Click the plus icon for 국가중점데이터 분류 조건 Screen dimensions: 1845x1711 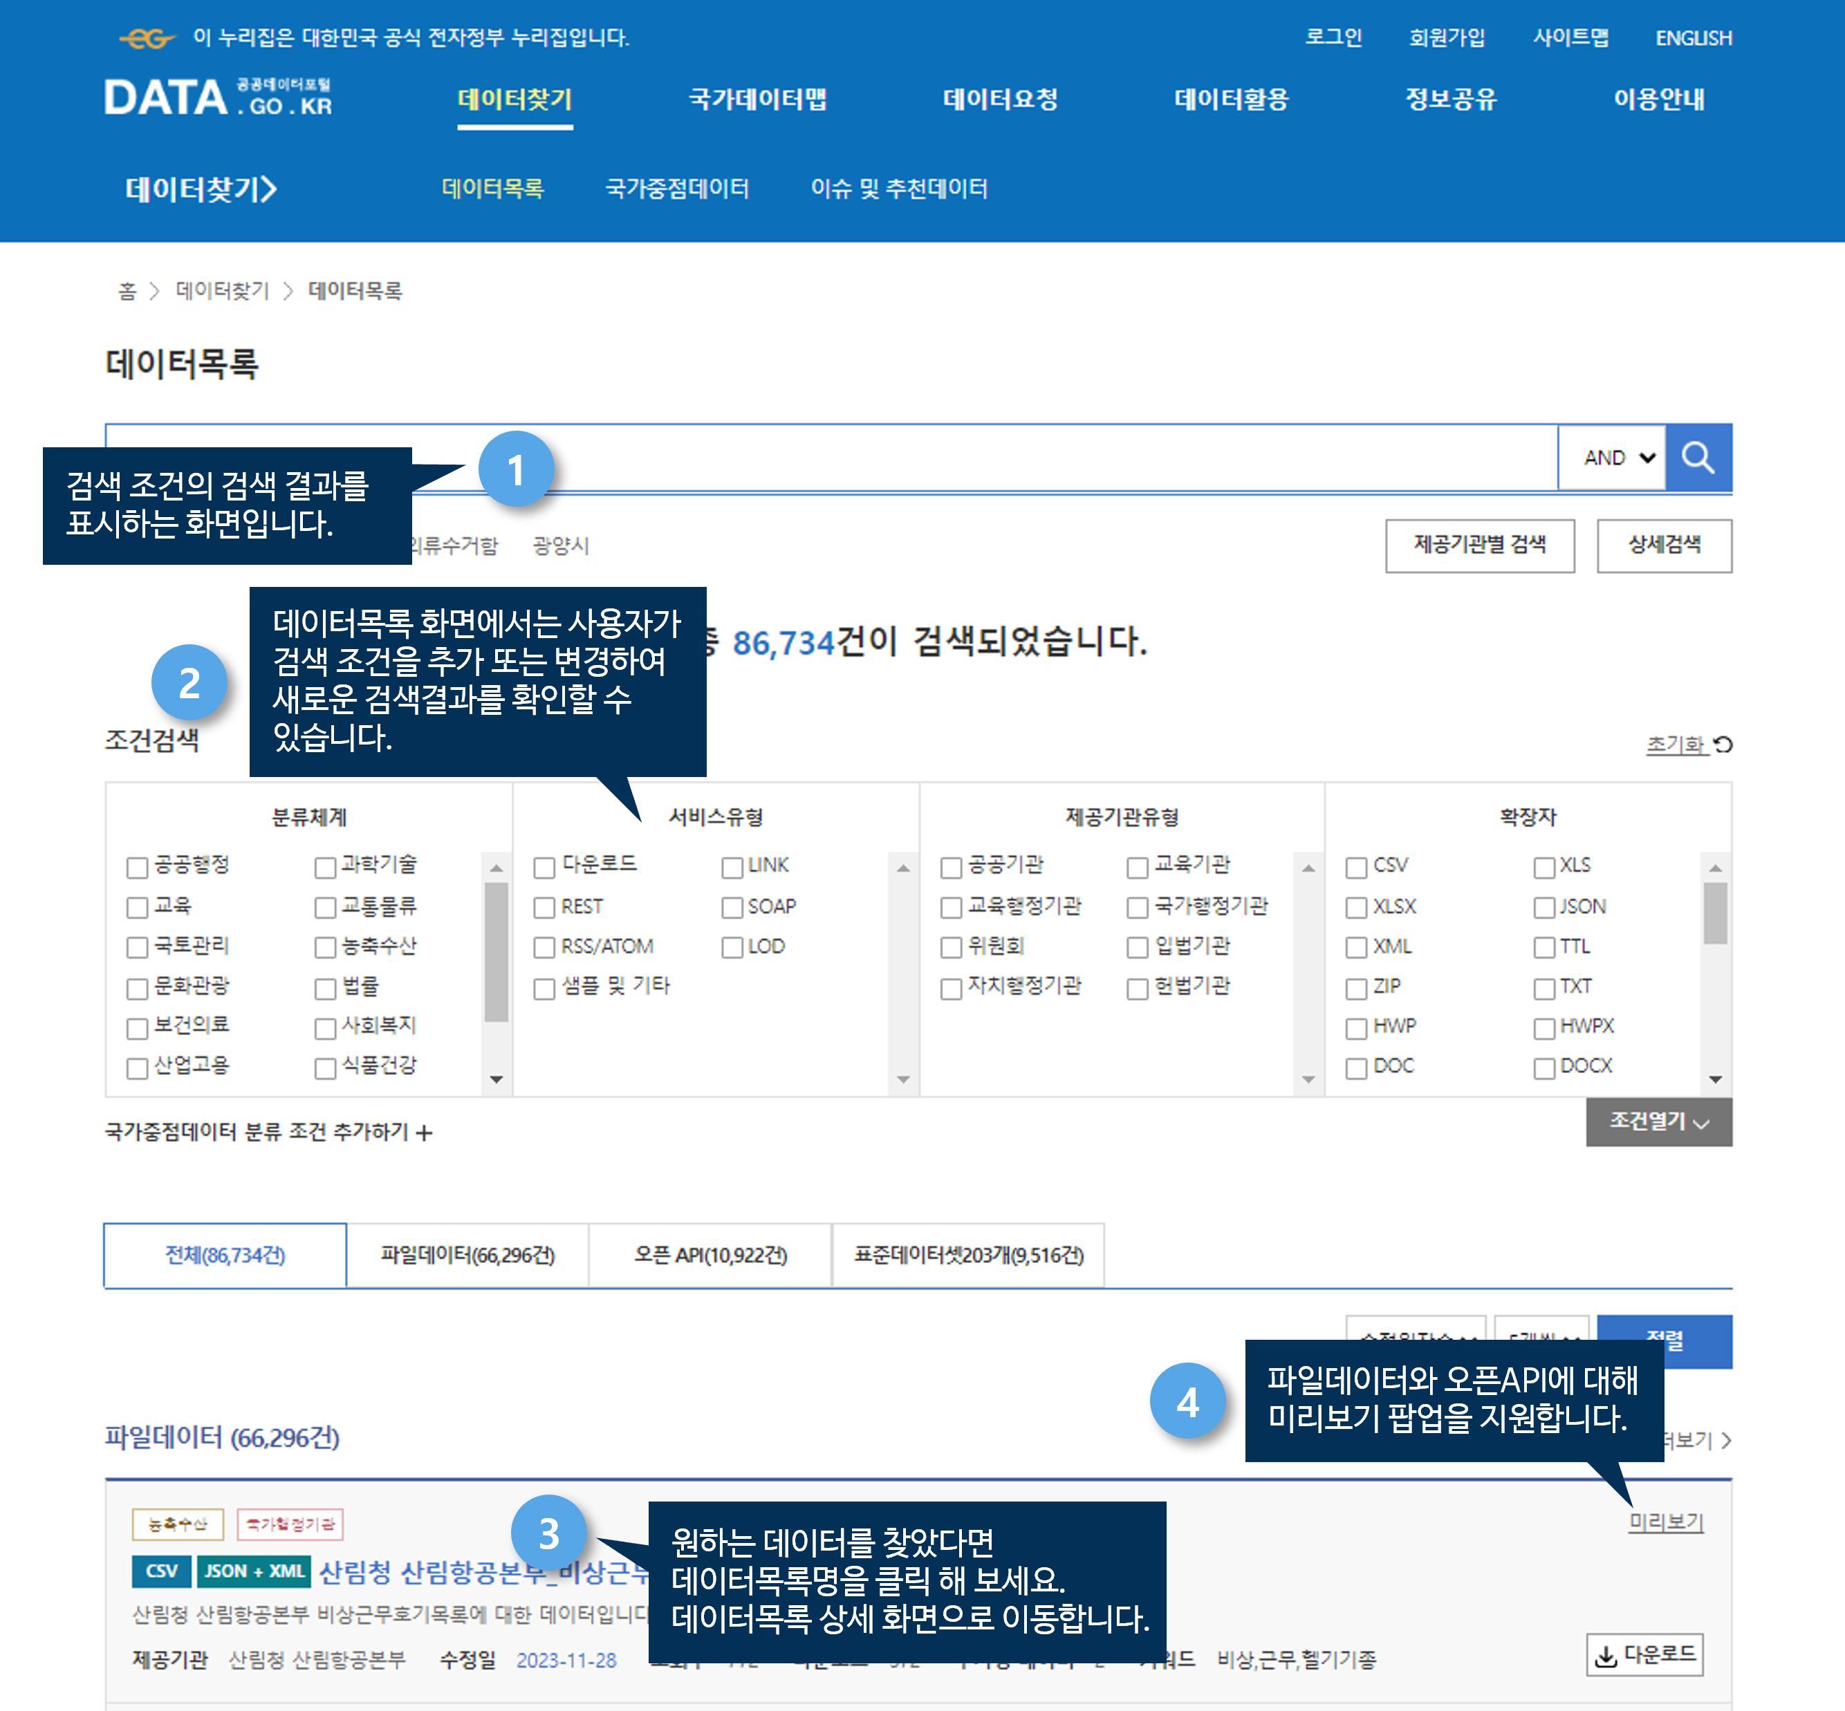pyautogui.click(x=424, y=1132)
